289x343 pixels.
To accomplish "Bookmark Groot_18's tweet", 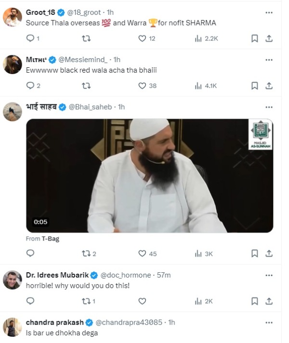I will tap(255, 38).
